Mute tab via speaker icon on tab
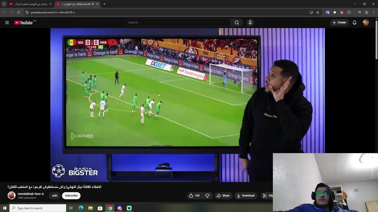Viewport: 378px width, 212px height. pos(92,4)
